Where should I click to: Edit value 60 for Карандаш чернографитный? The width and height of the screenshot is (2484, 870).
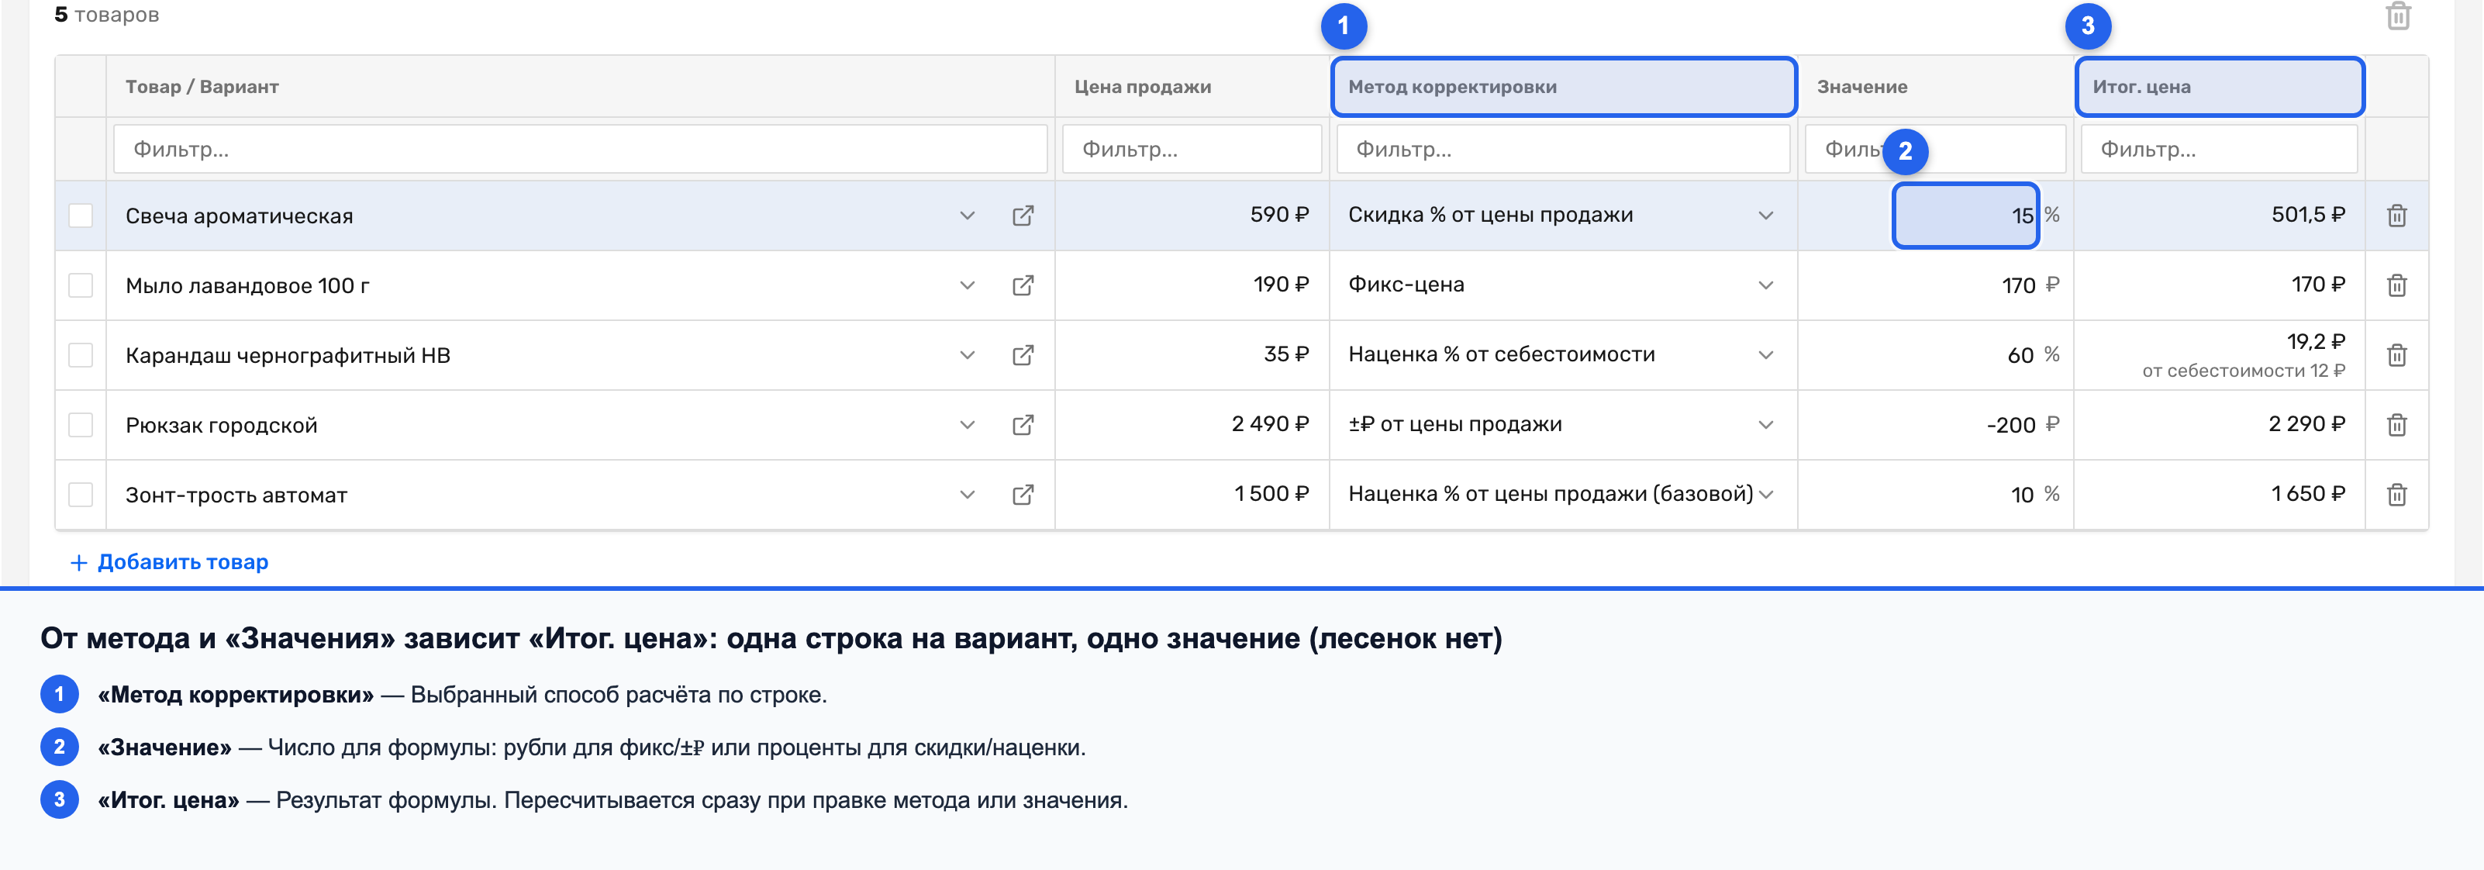point(2020,355)
